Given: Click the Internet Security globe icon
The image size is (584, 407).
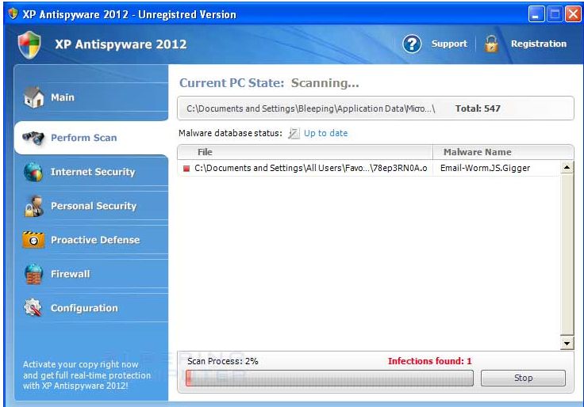Looking at the screenshot, I should (x=33, y=172).
